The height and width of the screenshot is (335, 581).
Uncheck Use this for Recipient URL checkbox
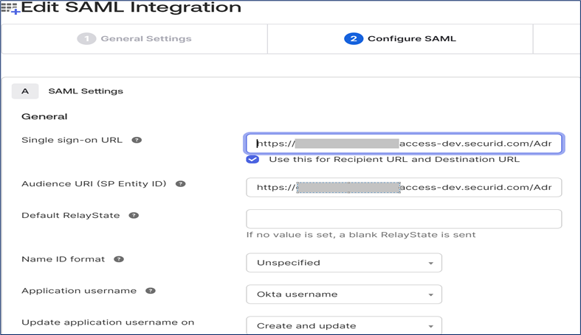[252, 159]
